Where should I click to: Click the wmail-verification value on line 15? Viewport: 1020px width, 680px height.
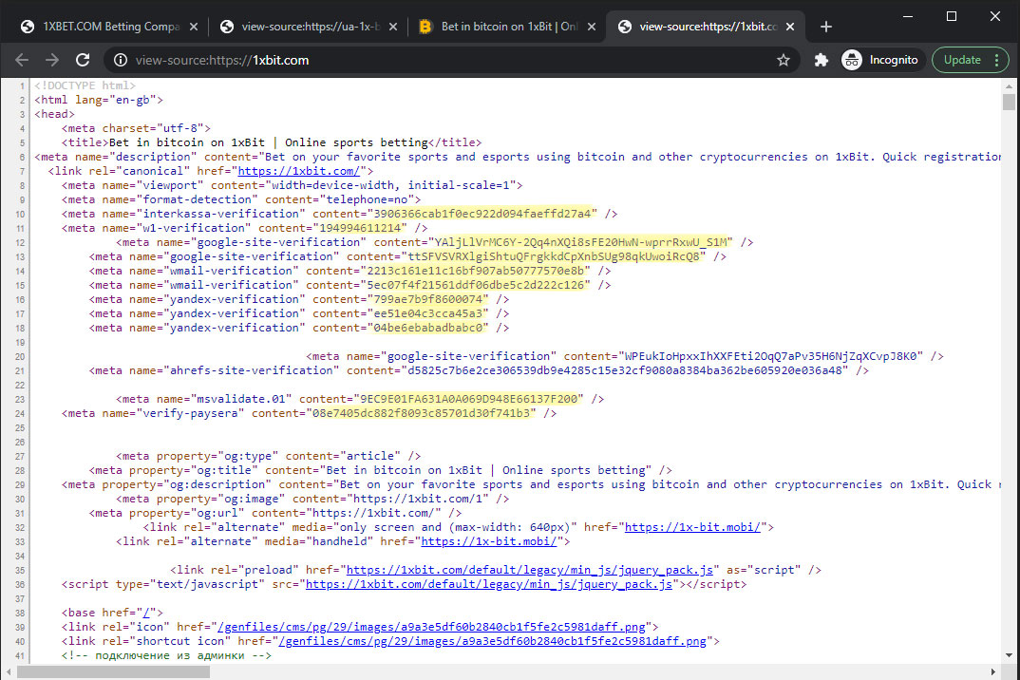[476, 285]
